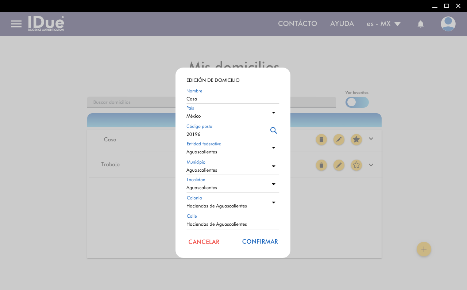Expand the Colonia dropdown
This screenshot has width=467, height=290.
click(x=273, y=202)
